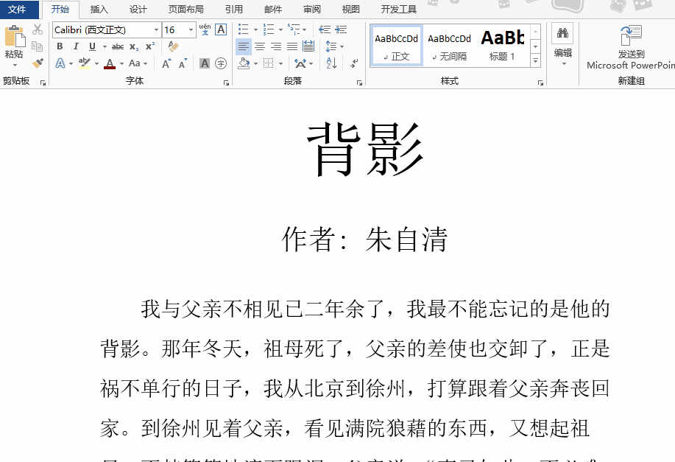Shrink font size with smaller A icon
Screen dimensions: 675x462
click(183, 63)
